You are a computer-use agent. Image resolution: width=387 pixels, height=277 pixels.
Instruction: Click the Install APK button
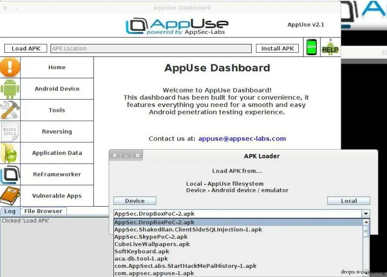click(x=277, y=48)
